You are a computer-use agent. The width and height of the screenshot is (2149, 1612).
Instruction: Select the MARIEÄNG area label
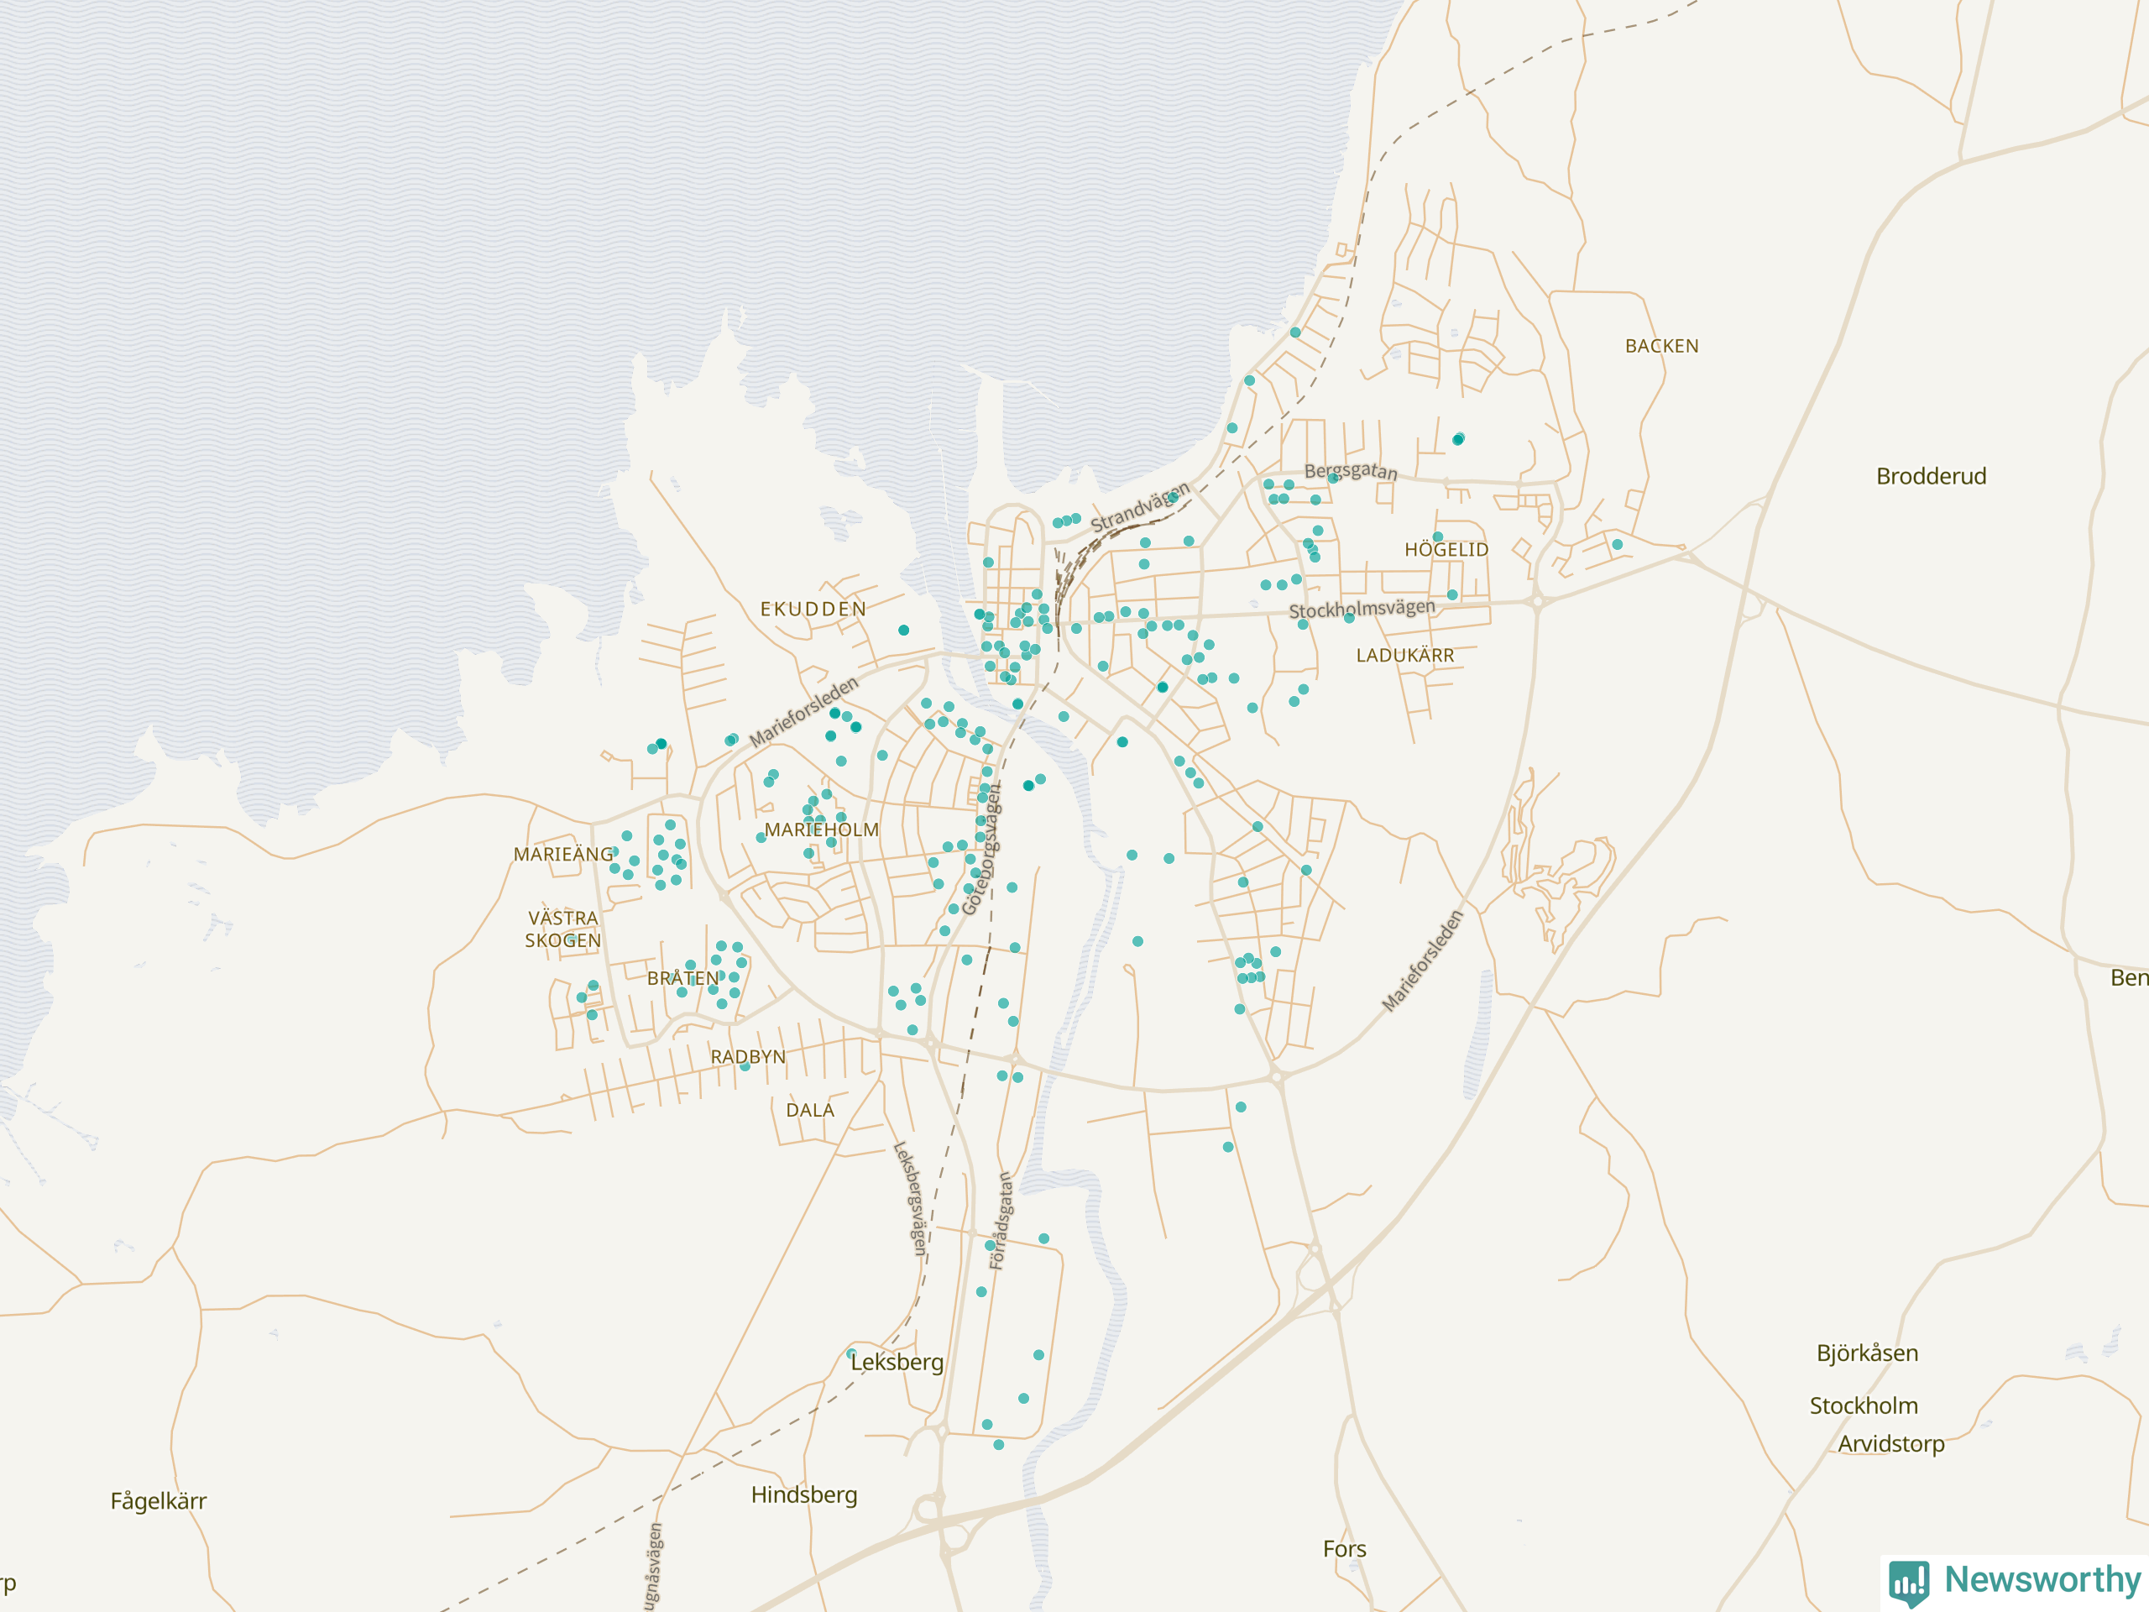pos(562,854)
